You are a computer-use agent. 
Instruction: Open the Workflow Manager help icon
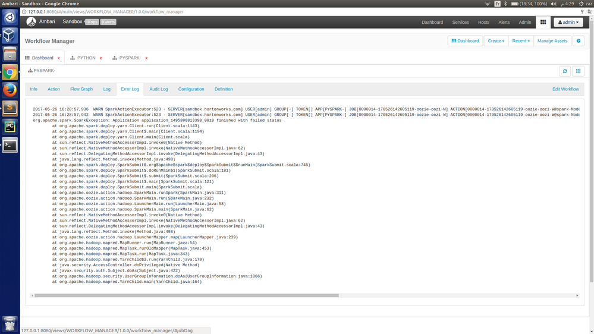pos(579,41)
